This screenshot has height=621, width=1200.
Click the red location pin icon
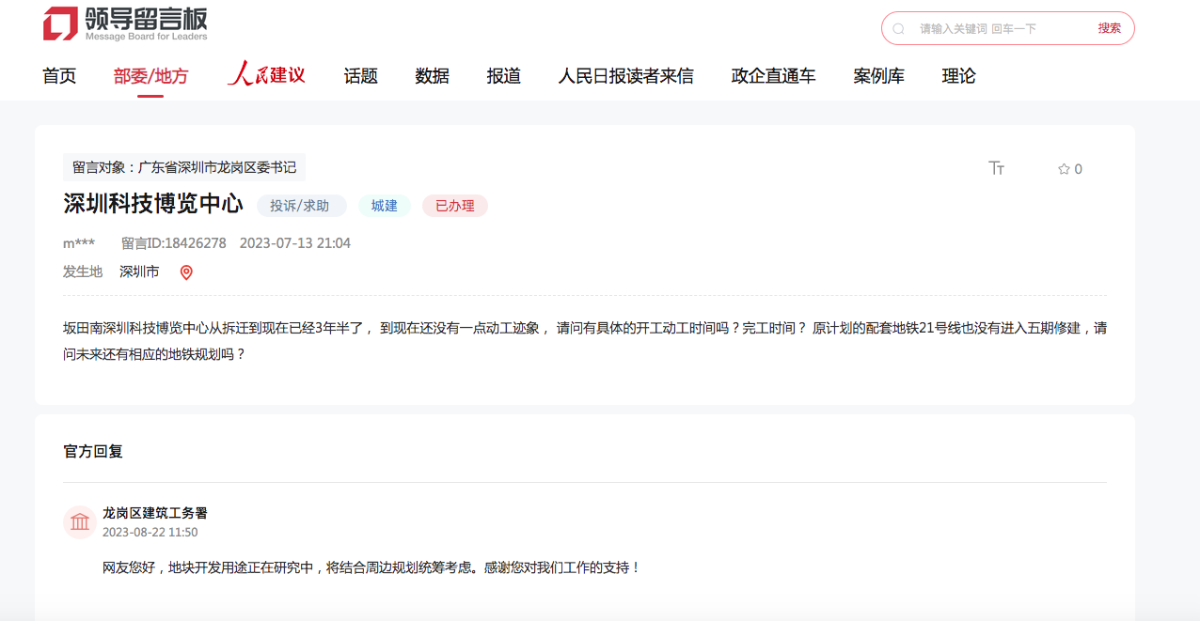pos(186,272)
